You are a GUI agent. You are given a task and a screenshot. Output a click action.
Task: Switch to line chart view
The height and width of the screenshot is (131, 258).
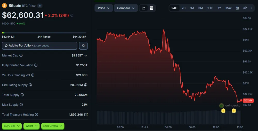pyautogui.click(x=143, y=8)
